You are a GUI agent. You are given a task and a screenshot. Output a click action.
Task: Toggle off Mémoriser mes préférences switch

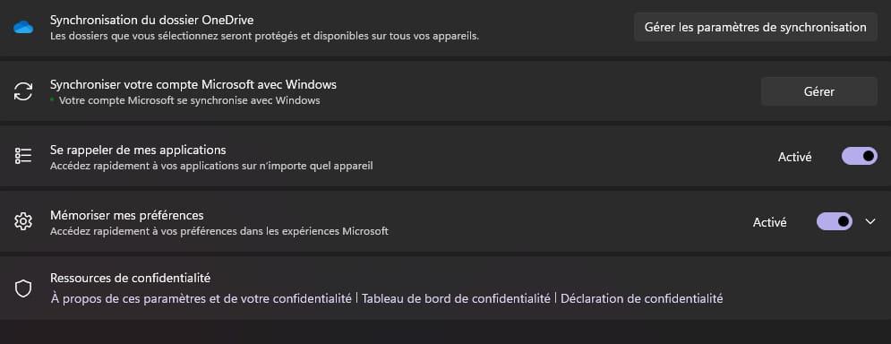(835, 221)
